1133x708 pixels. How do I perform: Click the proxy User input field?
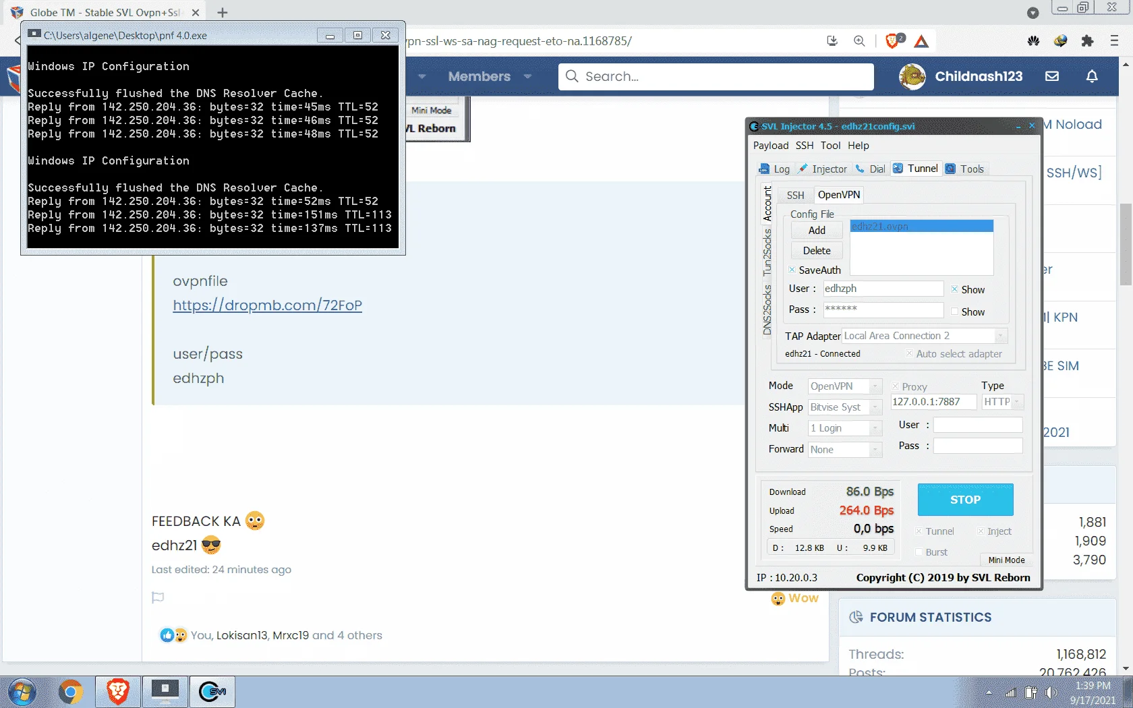[x=978, y=425]
